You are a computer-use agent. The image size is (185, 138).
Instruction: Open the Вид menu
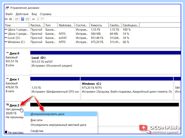[34, 14]
